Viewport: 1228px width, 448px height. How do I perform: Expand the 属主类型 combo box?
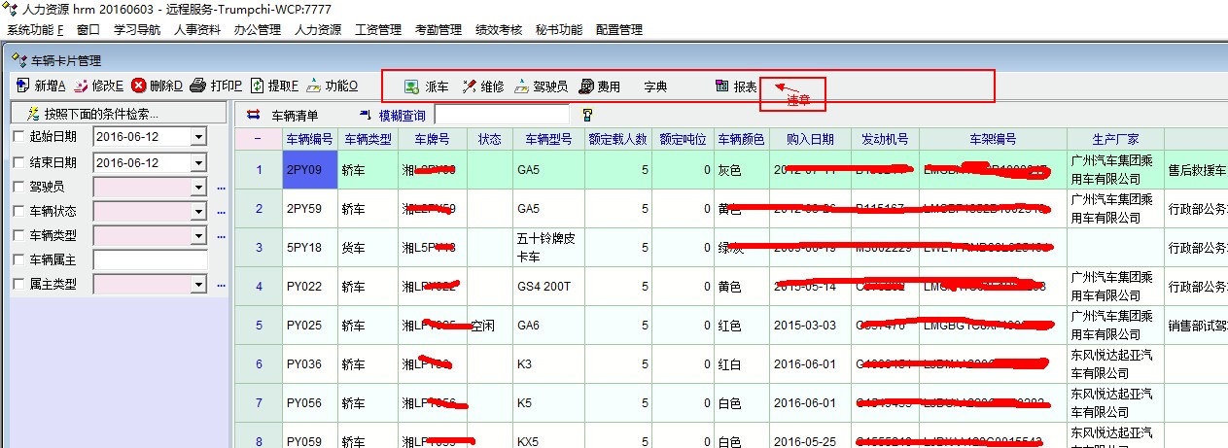[198, 284]
